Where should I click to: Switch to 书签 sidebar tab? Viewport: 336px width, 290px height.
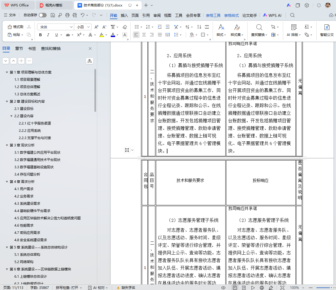(32, 49)
